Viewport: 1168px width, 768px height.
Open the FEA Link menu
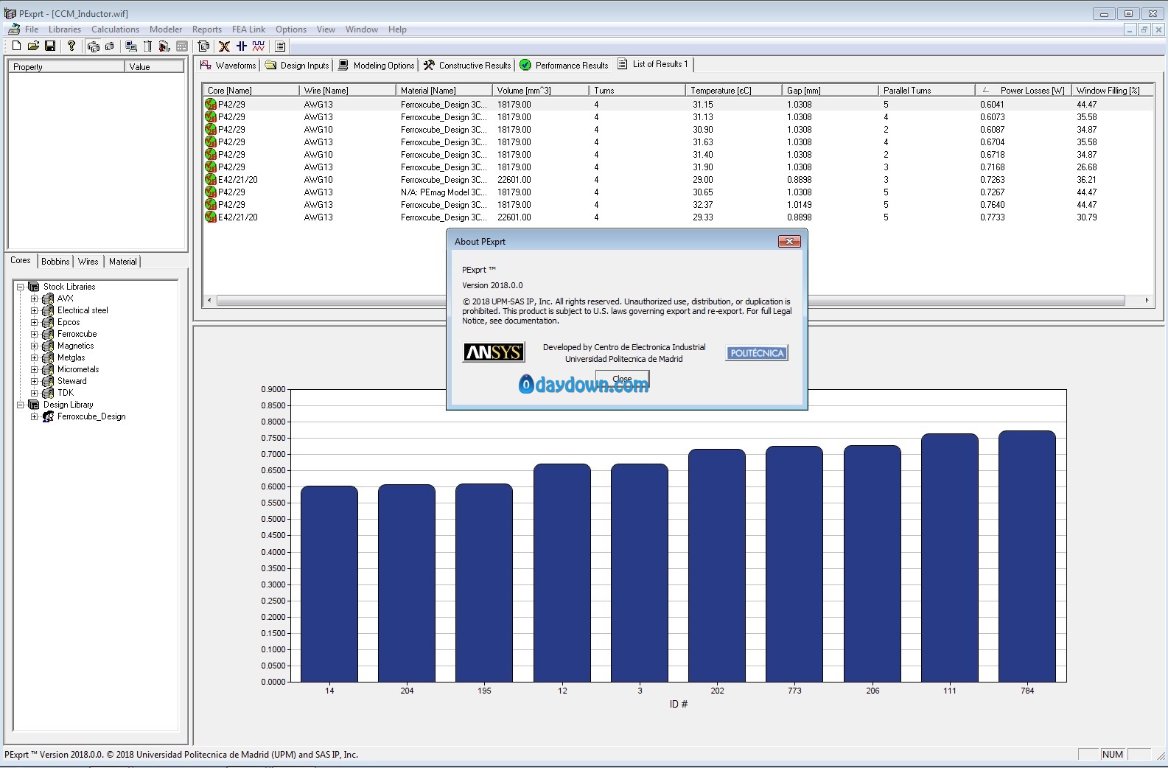(x=248, y=29)
